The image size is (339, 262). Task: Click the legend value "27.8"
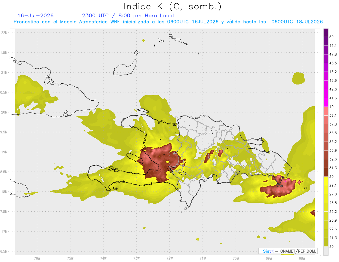tap(333, 194)
